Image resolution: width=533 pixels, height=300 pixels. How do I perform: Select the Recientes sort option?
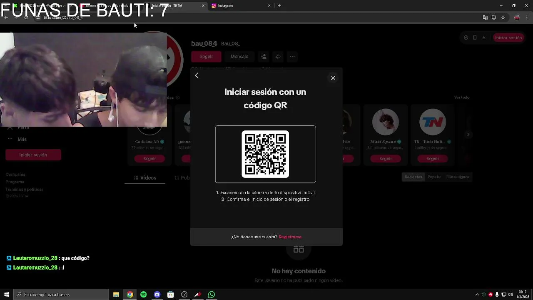pyautogui.click(x=413, y=177)
